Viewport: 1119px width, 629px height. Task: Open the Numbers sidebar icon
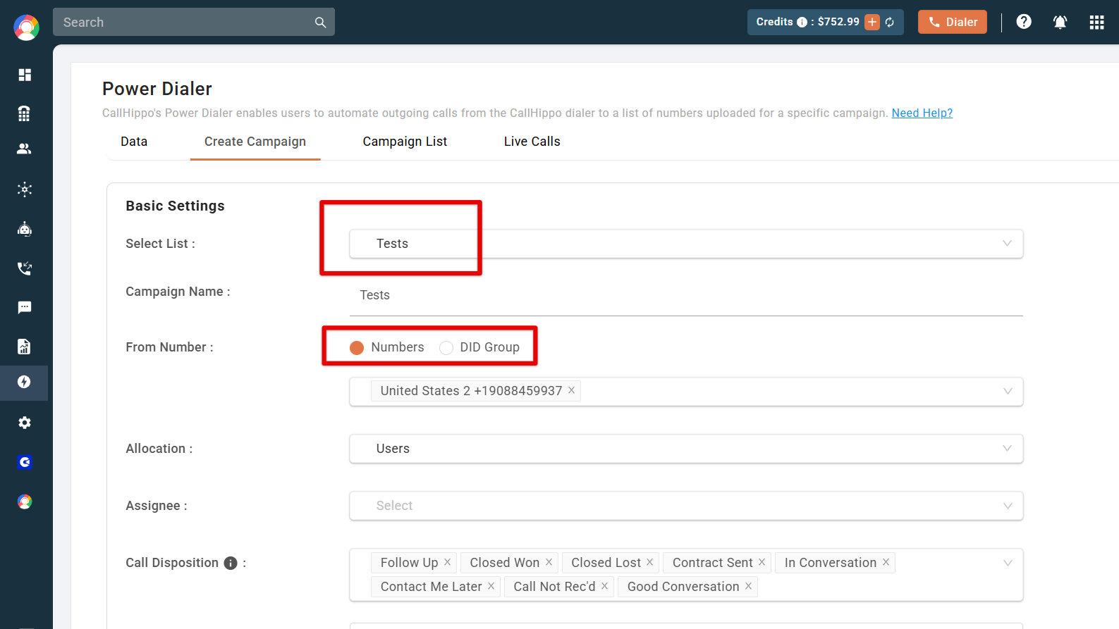coord(25,113)
